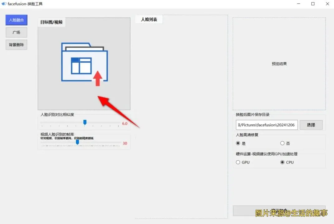Adjust the face recognition similarity slider
Viewport: 334px width, 224px height.
click(84, 122)
